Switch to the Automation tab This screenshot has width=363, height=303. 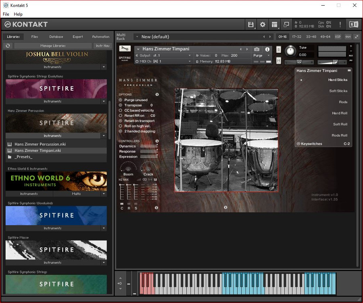(101, 37)
